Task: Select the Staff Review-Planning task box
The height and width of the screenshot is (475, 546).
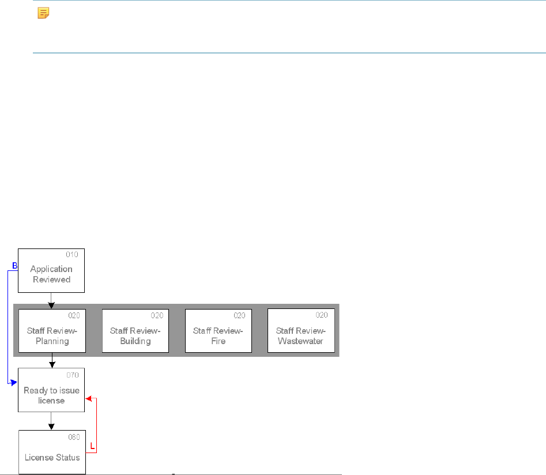Action: coord(52,331)
